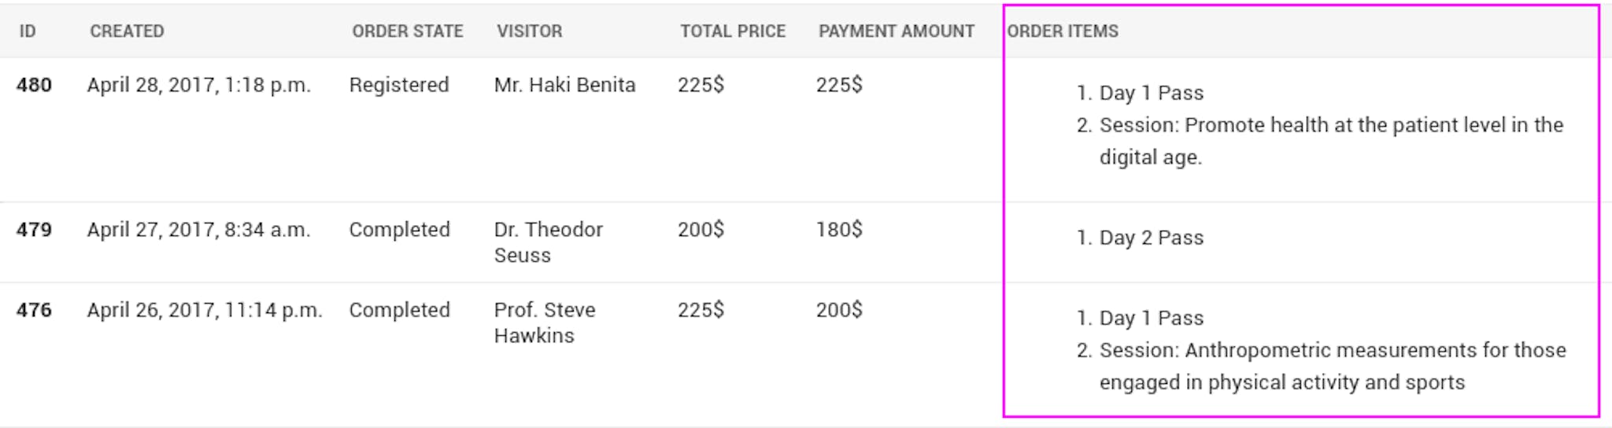Click the 180$ payment amount cell
The width and height of the screenshot is (1612, 428).
(839, 230)
